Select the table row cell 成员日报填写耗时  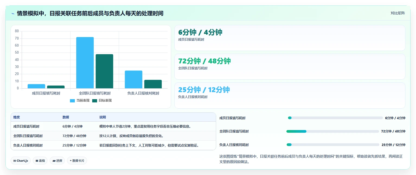coord(26,127)
